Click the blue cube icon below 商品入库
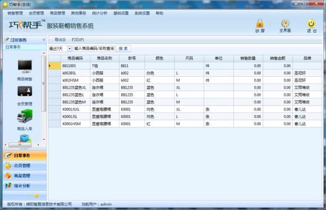The image size is (326, 210). click(x=25, y=138)
